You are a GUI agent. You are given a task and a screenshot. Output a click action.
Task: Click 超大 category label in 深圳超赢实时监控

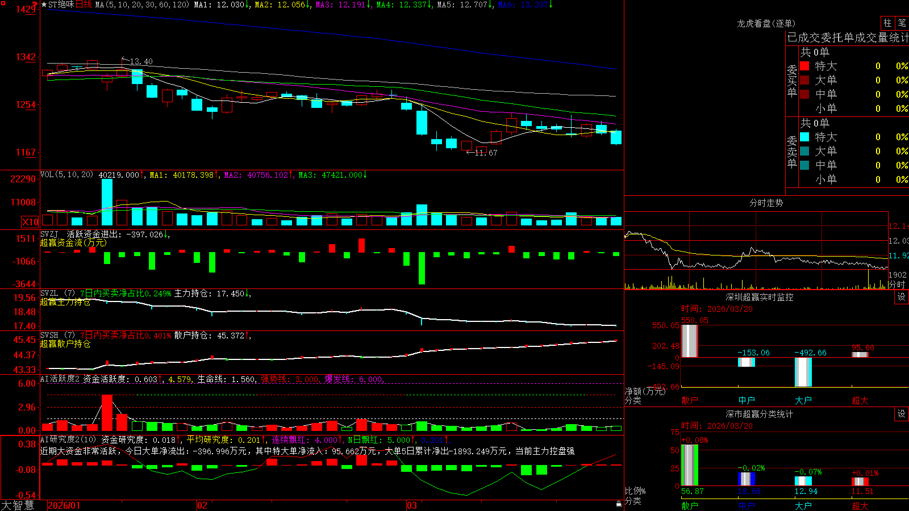pos(860,400)
